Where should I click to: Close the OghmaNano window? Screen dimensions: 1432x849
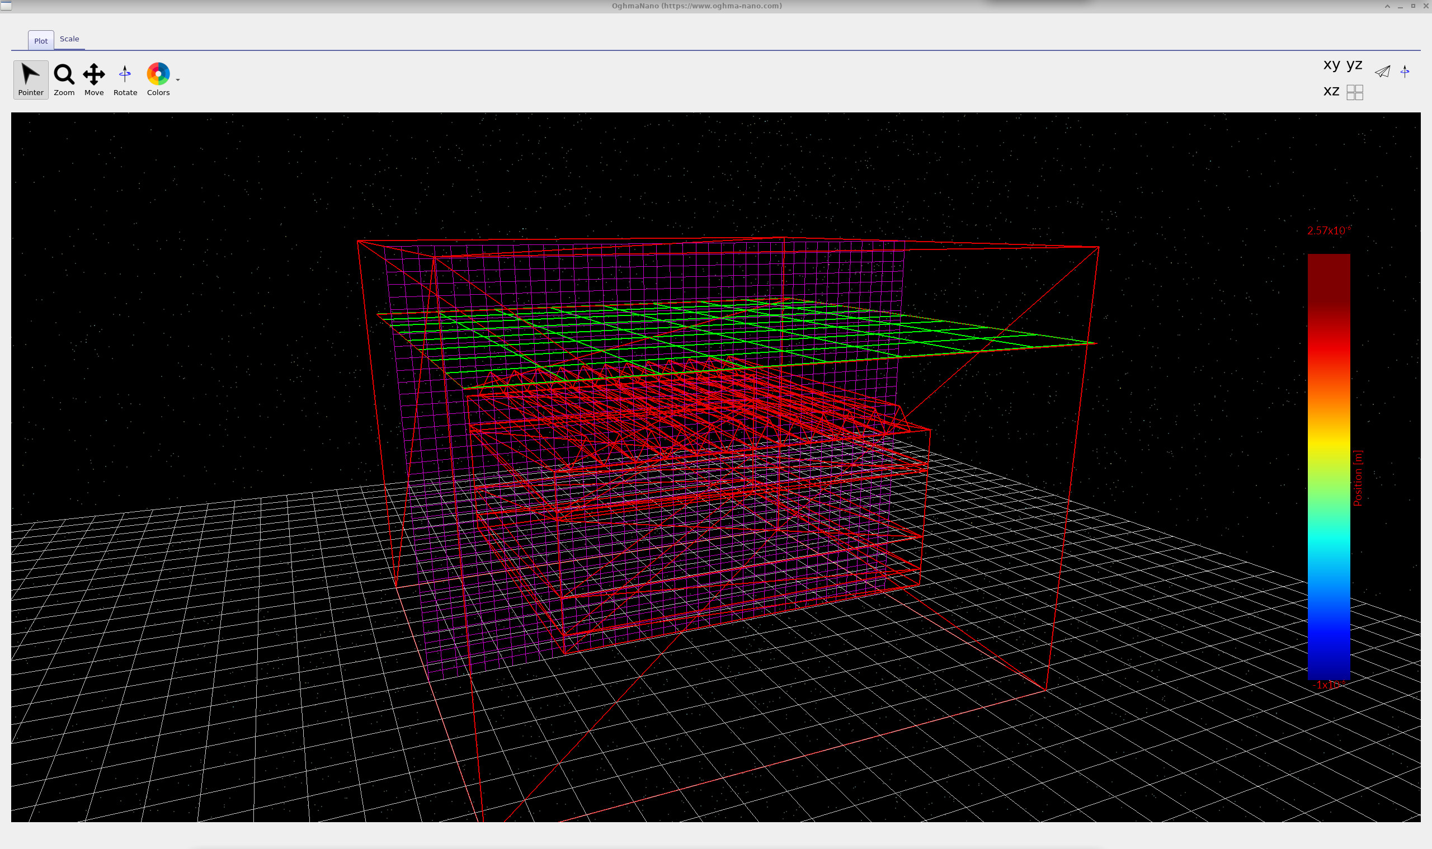point(1425,6)
